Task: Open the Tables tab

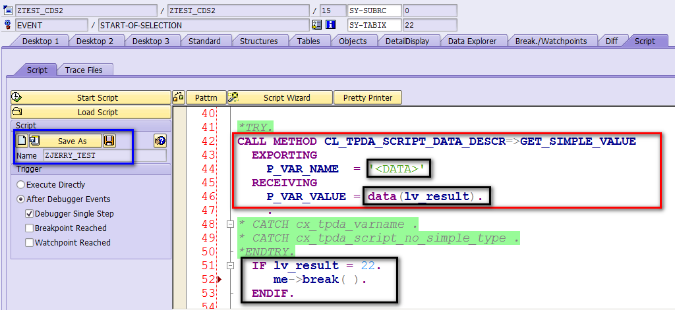Action: click(308, 41)
